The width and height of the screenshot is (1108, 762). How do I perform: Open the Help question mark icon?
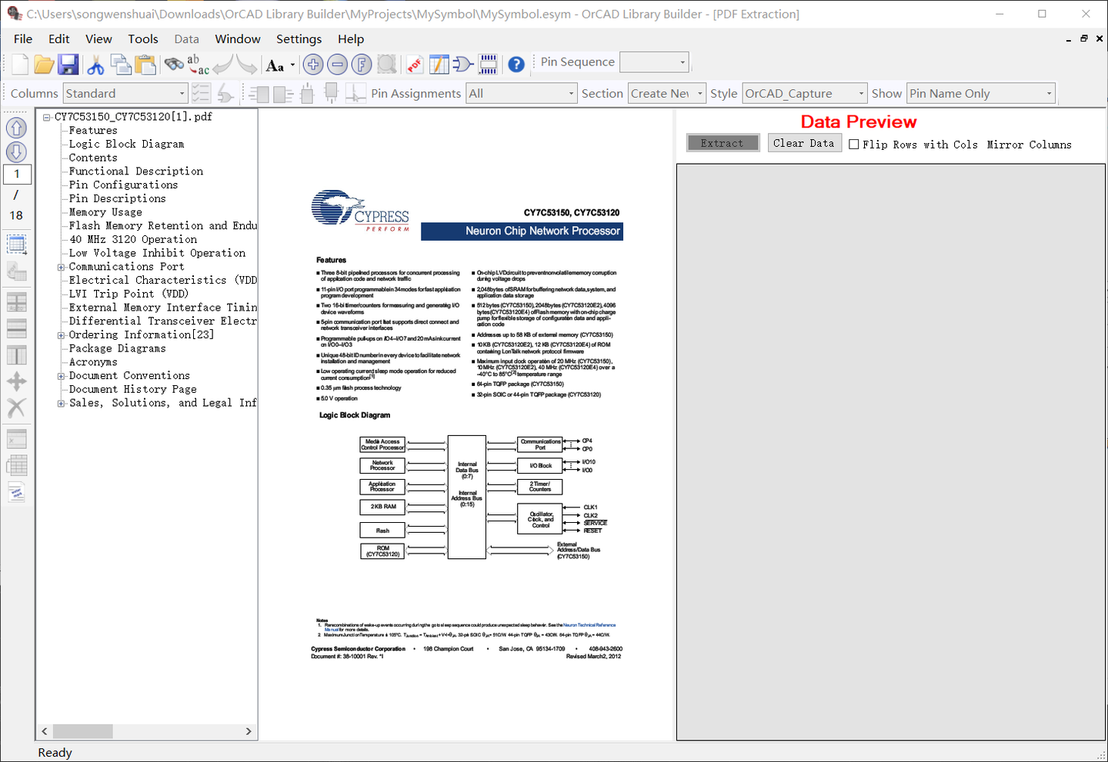coord(516,65)
